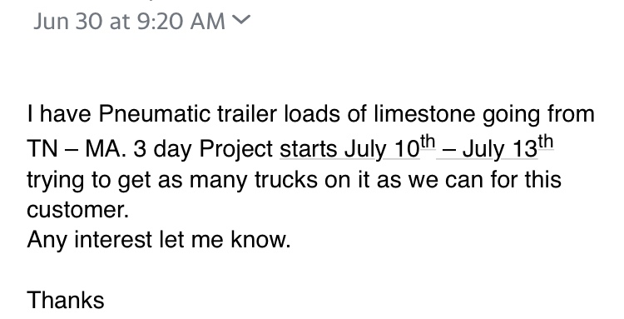
Task: Click the superscript "th" after July 13
Action: coord(546,142)
